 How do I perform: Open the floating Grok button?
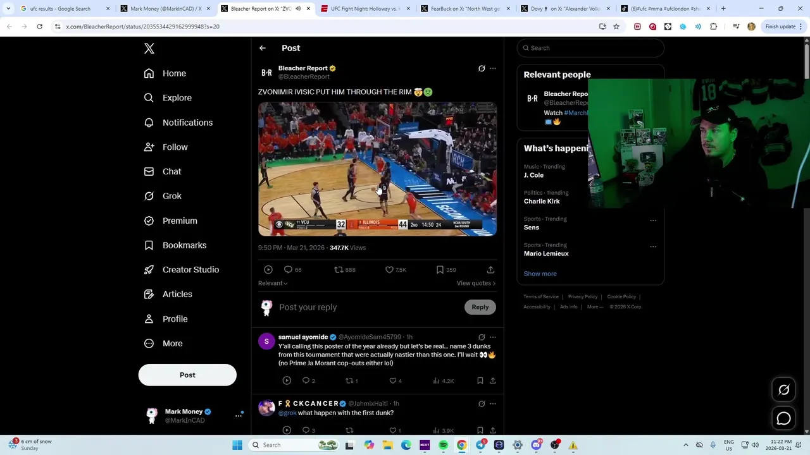(784, 390)
